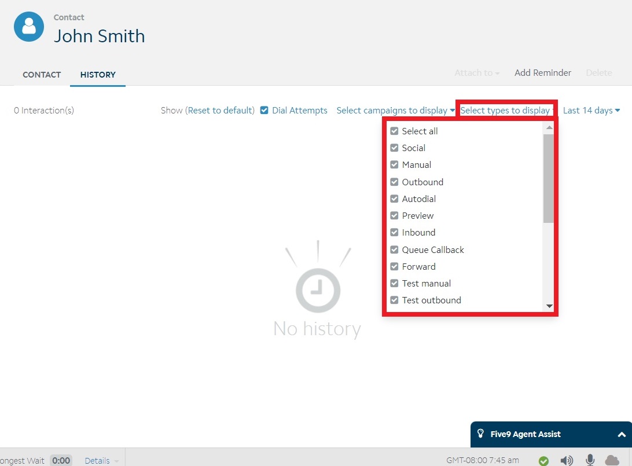This screenshot has height=466, width=632.
Task: Toggle the Dial Attempts checkbox
Action: pyautogui.click(x=264, y=110)
